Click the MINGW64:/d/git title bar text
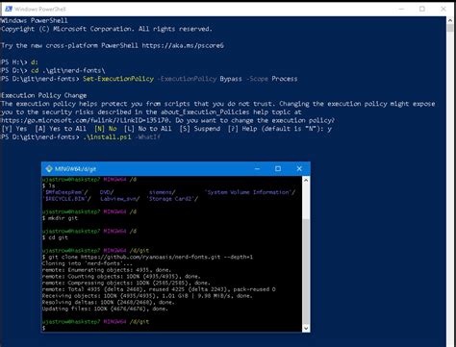The image size is (456, 347). click(x=75, y=169)
